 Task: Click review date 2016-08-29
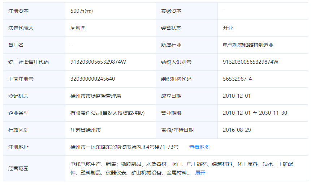[237, 130]
